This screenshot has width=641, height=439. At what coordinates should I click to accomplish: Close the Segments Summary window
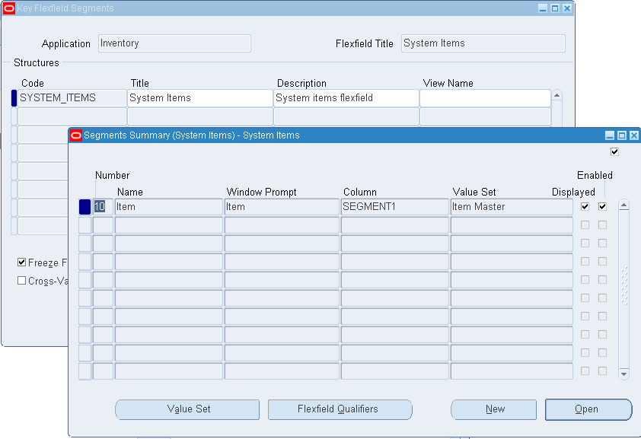pyautogui.click(x=633, y=135)
